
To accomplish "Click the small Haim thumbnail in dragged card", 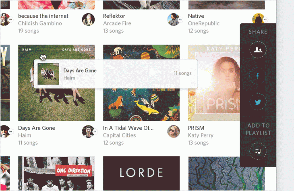I will 48,74.
